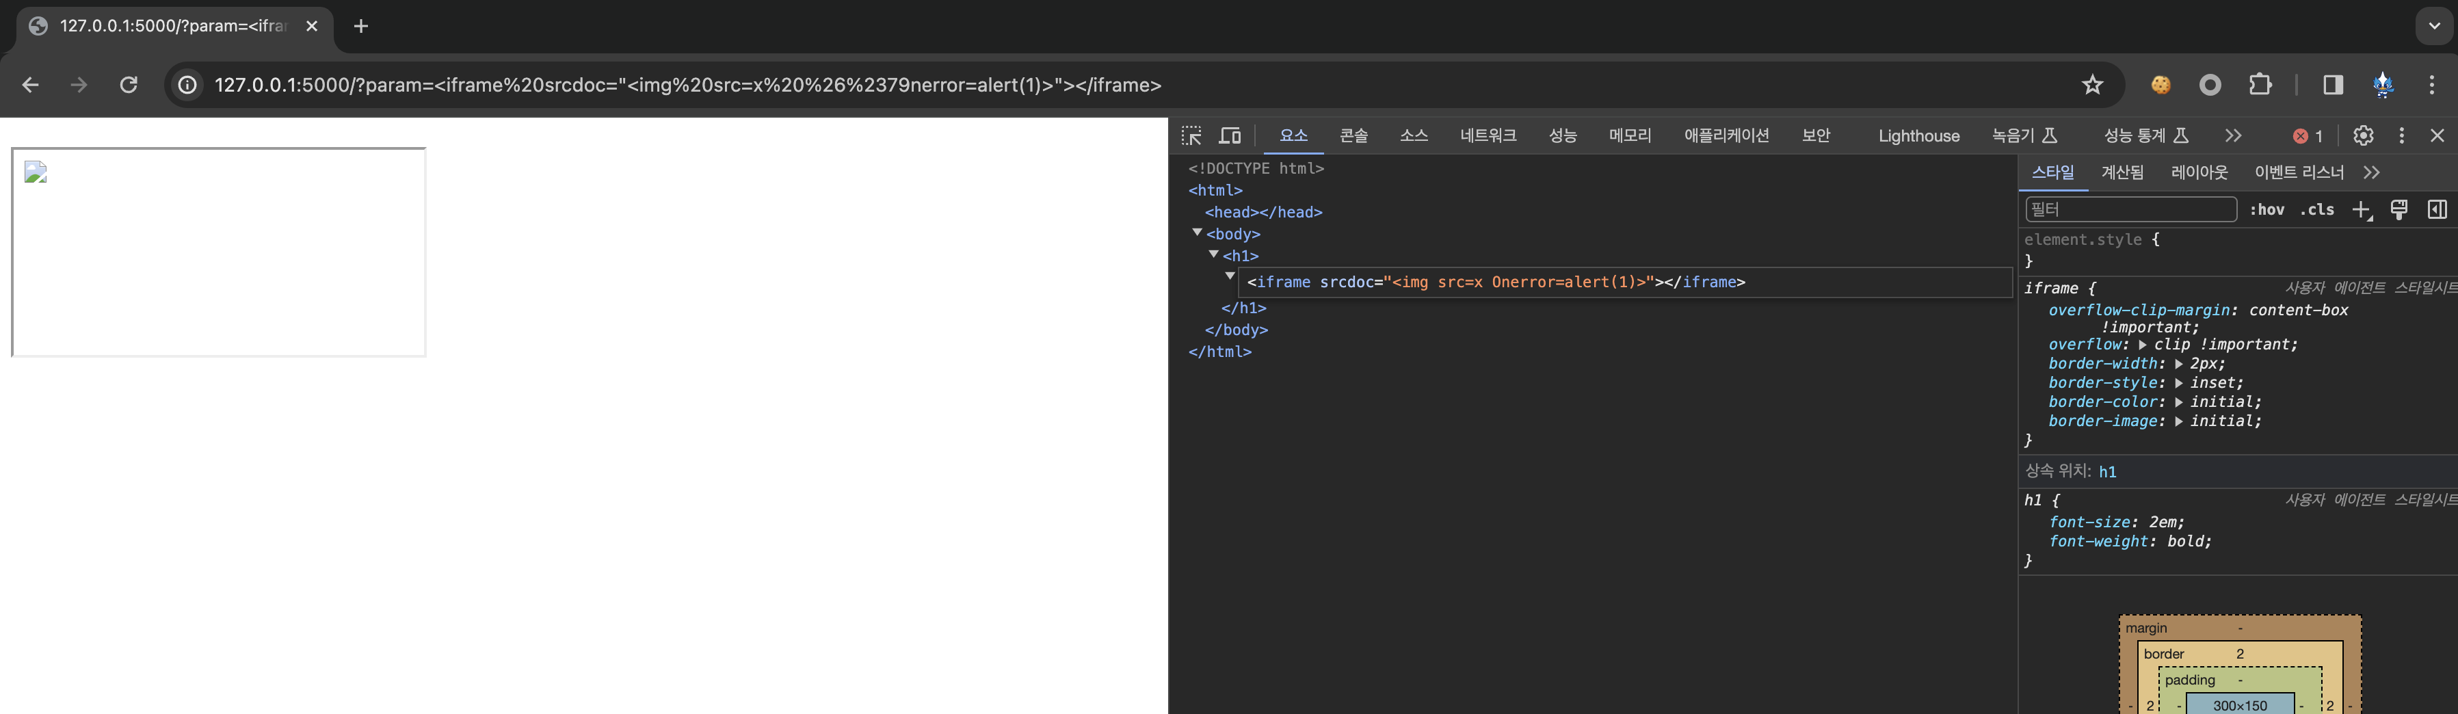Open the 성능 통계 panel
The image size is (2458, 714).
point(2146,135)
